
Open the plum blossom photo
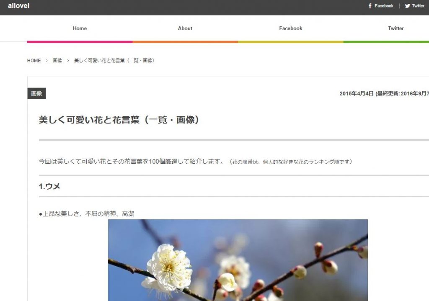[238, 260]
